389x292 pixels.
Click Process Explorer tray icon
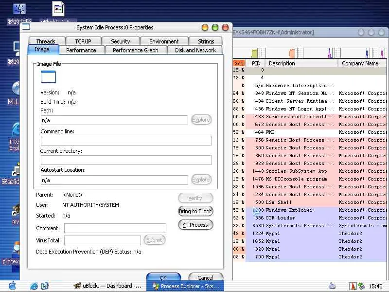[353, 286]
